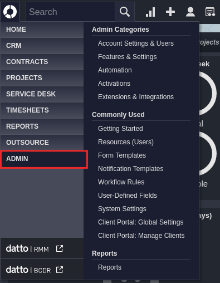Screen dimensions: 220x283
Task: Open Account Settings & Users link
Action: [136, 43]
